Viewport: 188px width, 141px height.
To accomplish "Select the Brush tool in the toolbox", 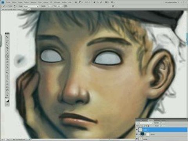I will click(7, 57).
